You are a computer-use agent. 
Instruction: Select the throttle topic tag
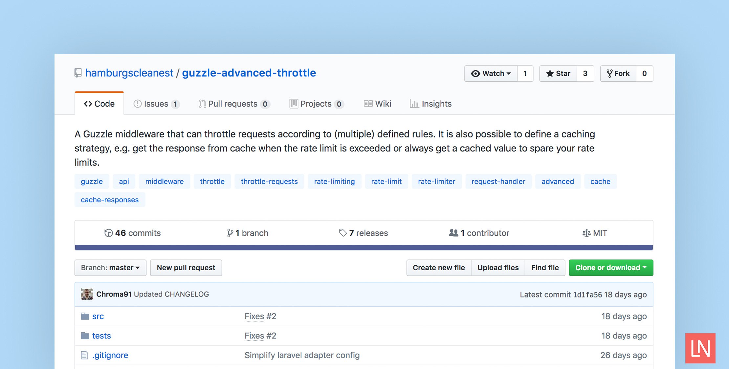212,181
